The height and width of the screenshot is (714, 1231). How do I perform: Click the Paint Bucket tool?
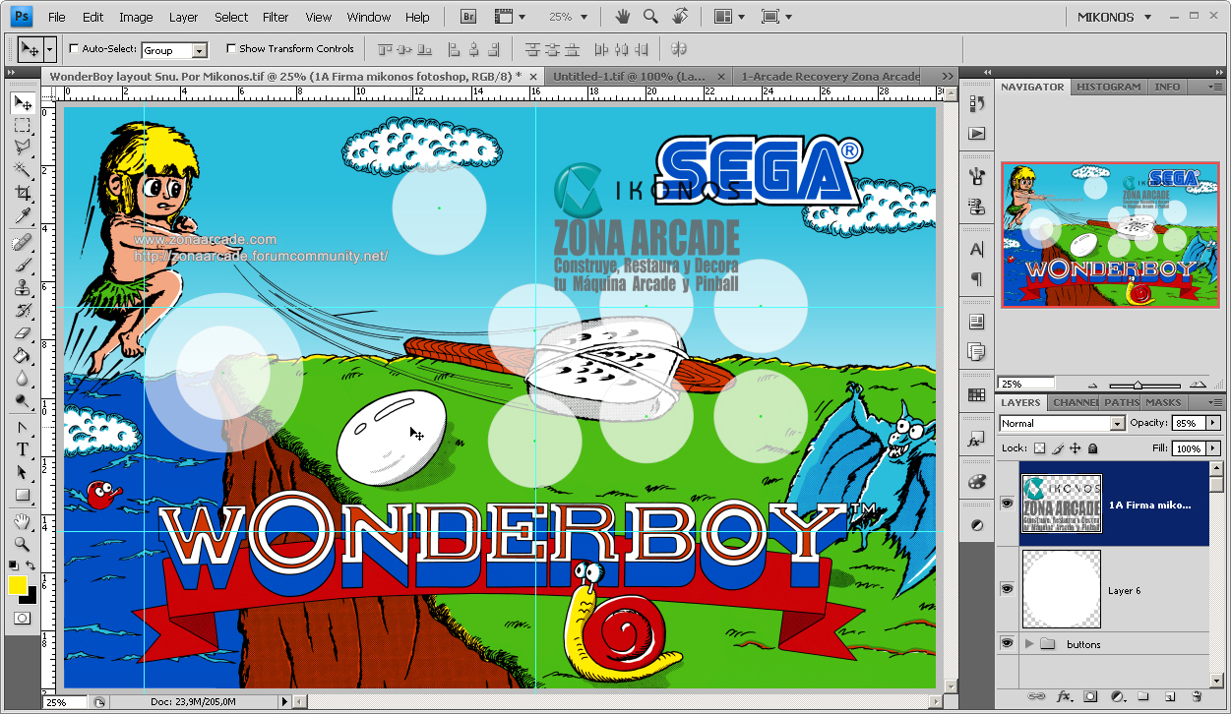pos(22,356)
